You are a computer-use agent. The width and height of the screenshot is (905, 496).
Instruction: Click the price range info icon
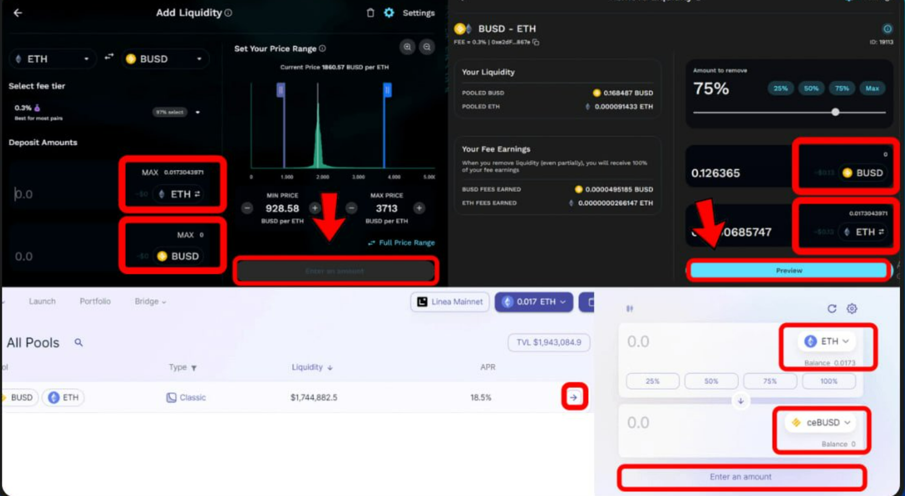coord(323,48)
